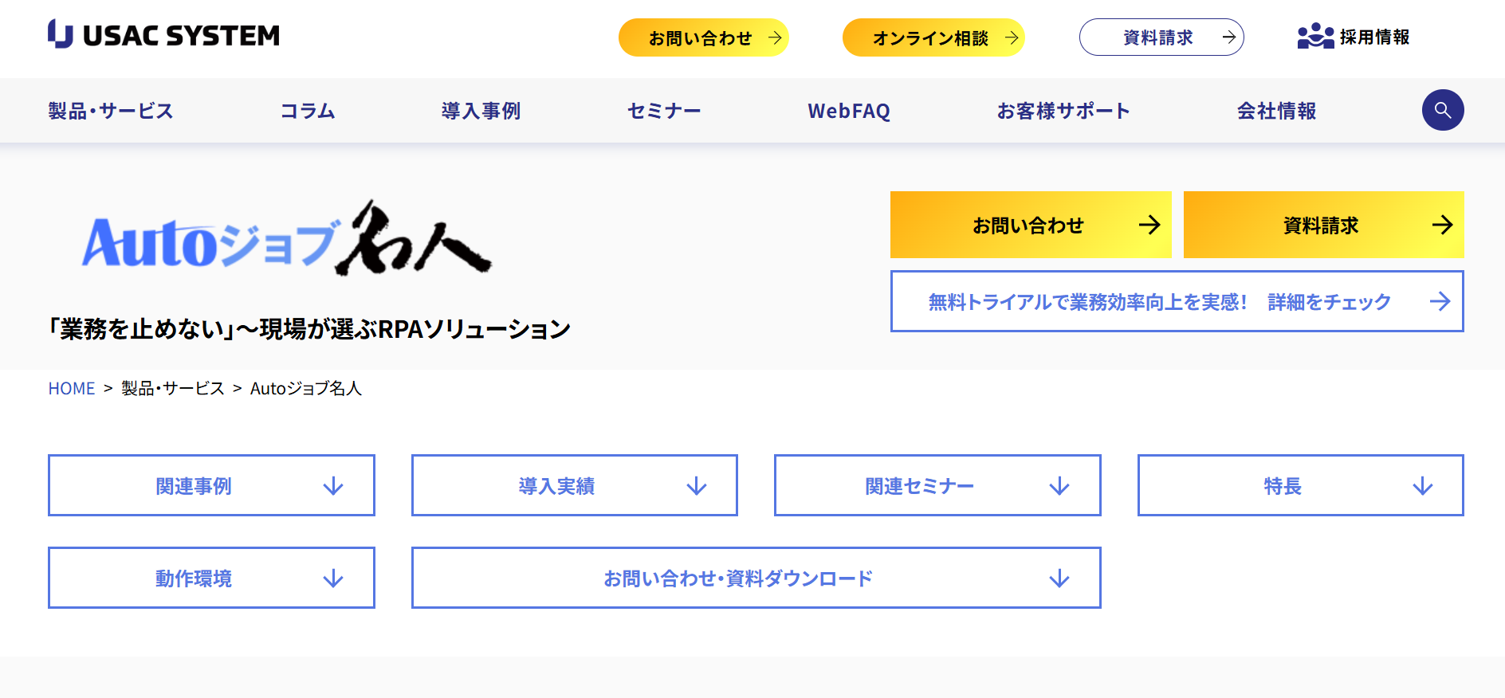
Task: Open the WebFAQ menu item
Action: pos(848,111)
